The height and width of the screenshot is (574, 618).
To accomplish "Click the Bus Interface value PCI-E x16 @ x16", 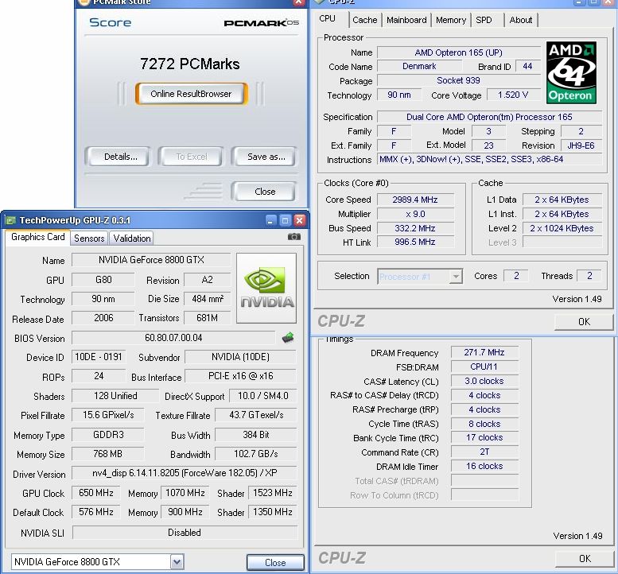I will click(240, 376).
